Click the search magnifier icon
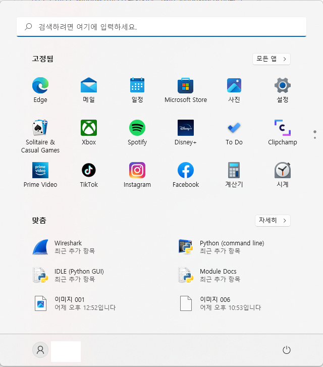 (x=28, y=27)
